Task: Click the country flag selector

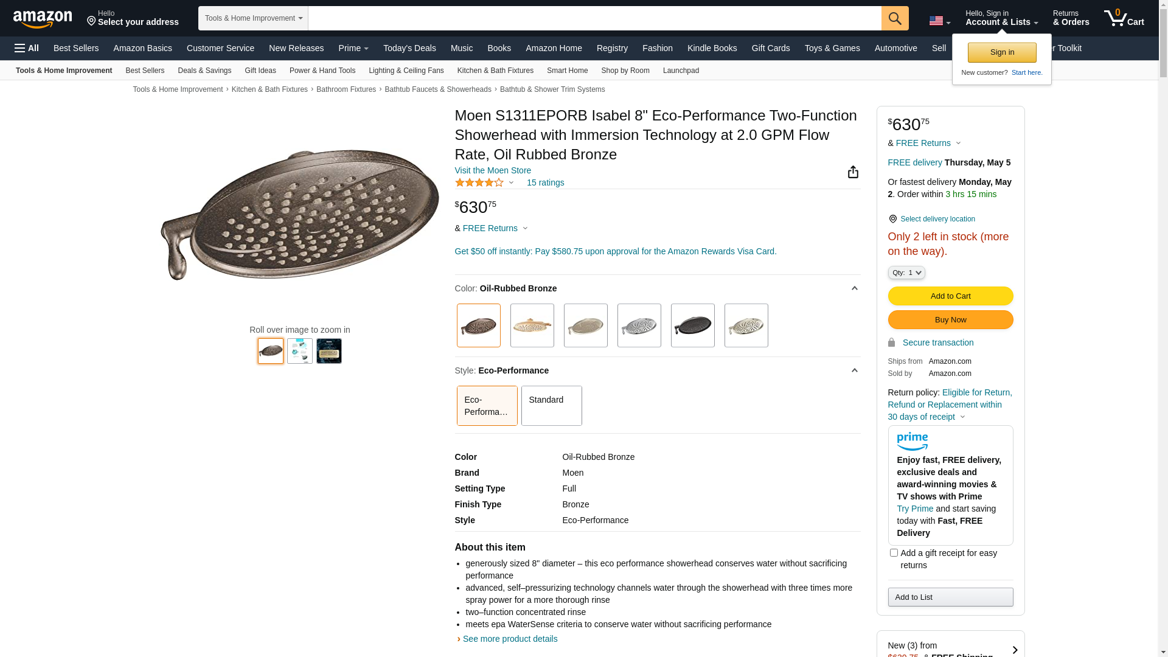Action: (x=939, y=21)
